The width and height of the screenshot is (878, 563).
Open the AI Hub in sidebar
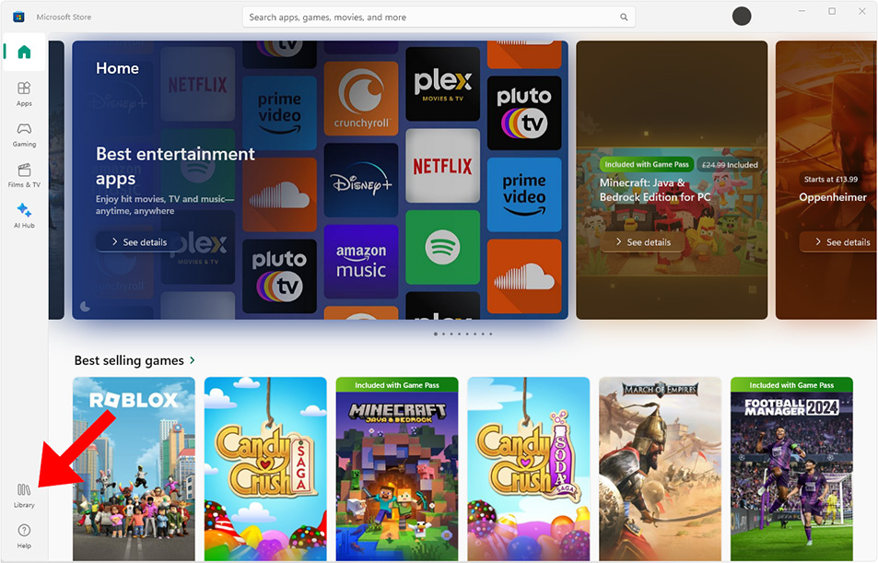tap(24, 216)
